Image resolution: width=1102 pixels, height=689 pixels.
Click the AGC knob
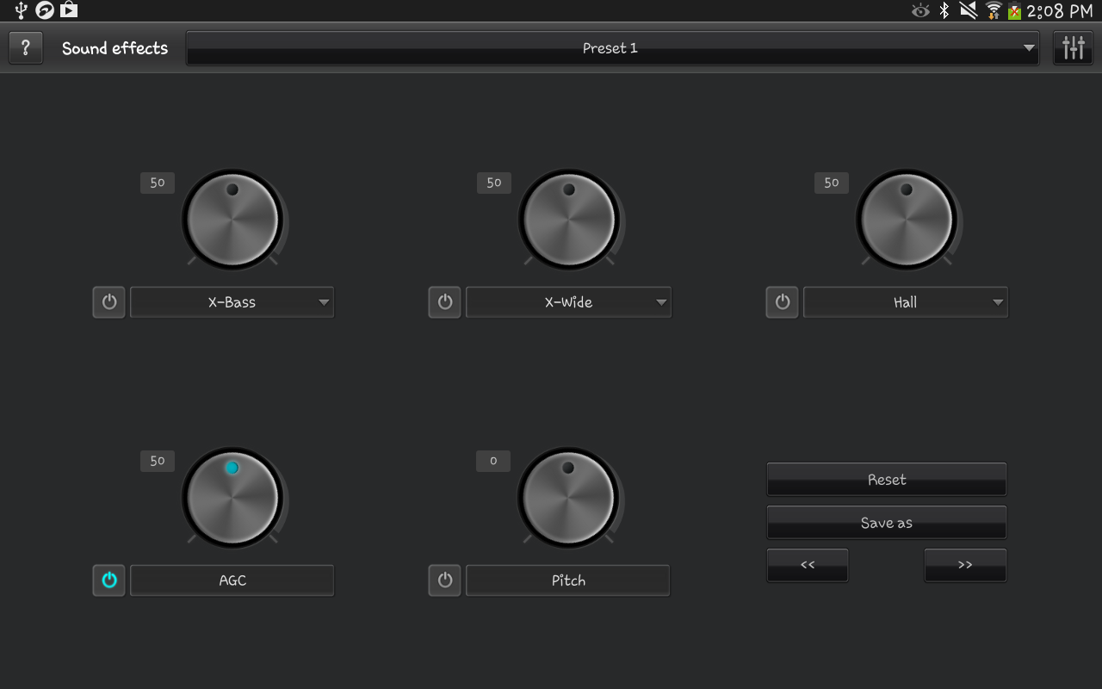[232, 497]
